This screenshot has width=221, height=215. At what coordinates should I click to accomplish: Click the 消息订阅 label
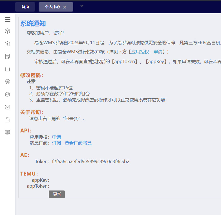[x=39, y=143]
